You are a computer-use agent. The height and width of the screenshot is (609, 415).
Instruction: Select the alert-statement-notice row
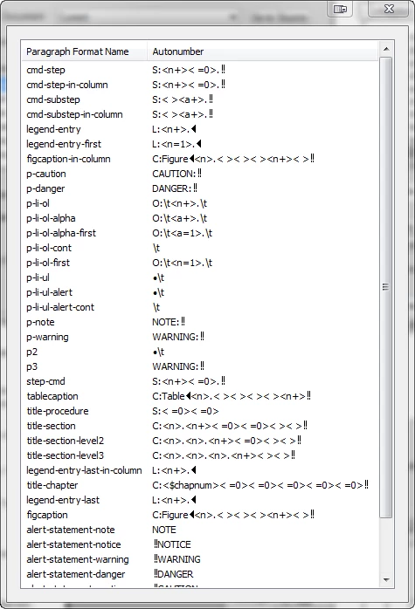(199, 544)
